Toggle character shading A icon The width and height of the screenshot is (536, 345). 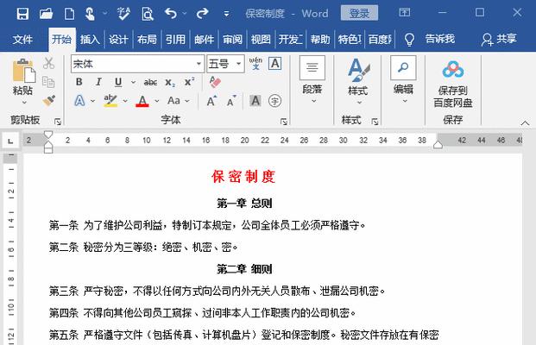(x=255, y=101)
